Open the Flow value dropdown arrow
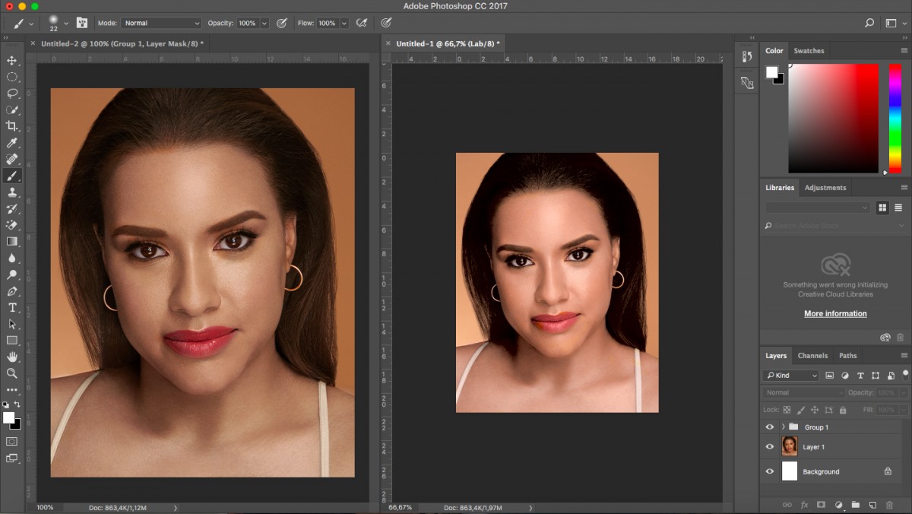The image size is (912, 514). click(x=344, y=24)
